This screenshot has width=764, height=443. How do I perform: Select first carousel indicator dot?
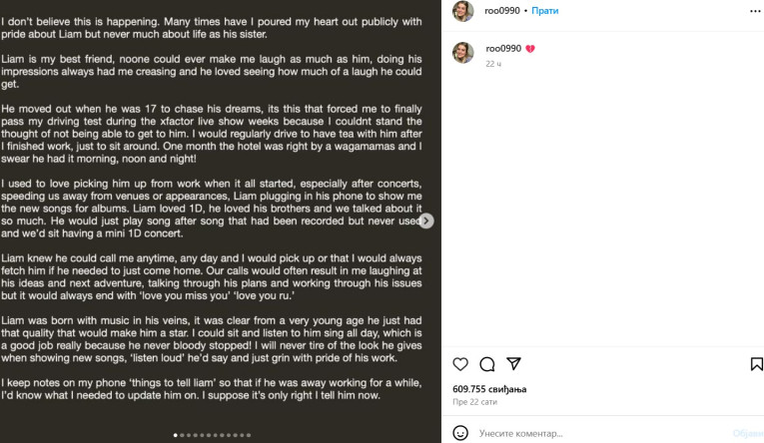click(x=176, y=435)
